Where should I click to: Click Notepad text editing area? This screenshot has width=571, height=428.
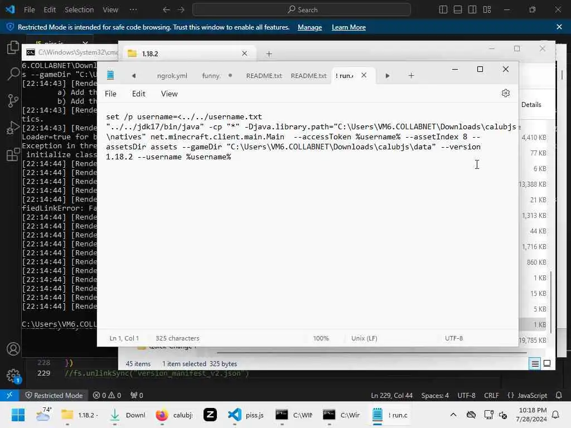[x=308, y=215]
